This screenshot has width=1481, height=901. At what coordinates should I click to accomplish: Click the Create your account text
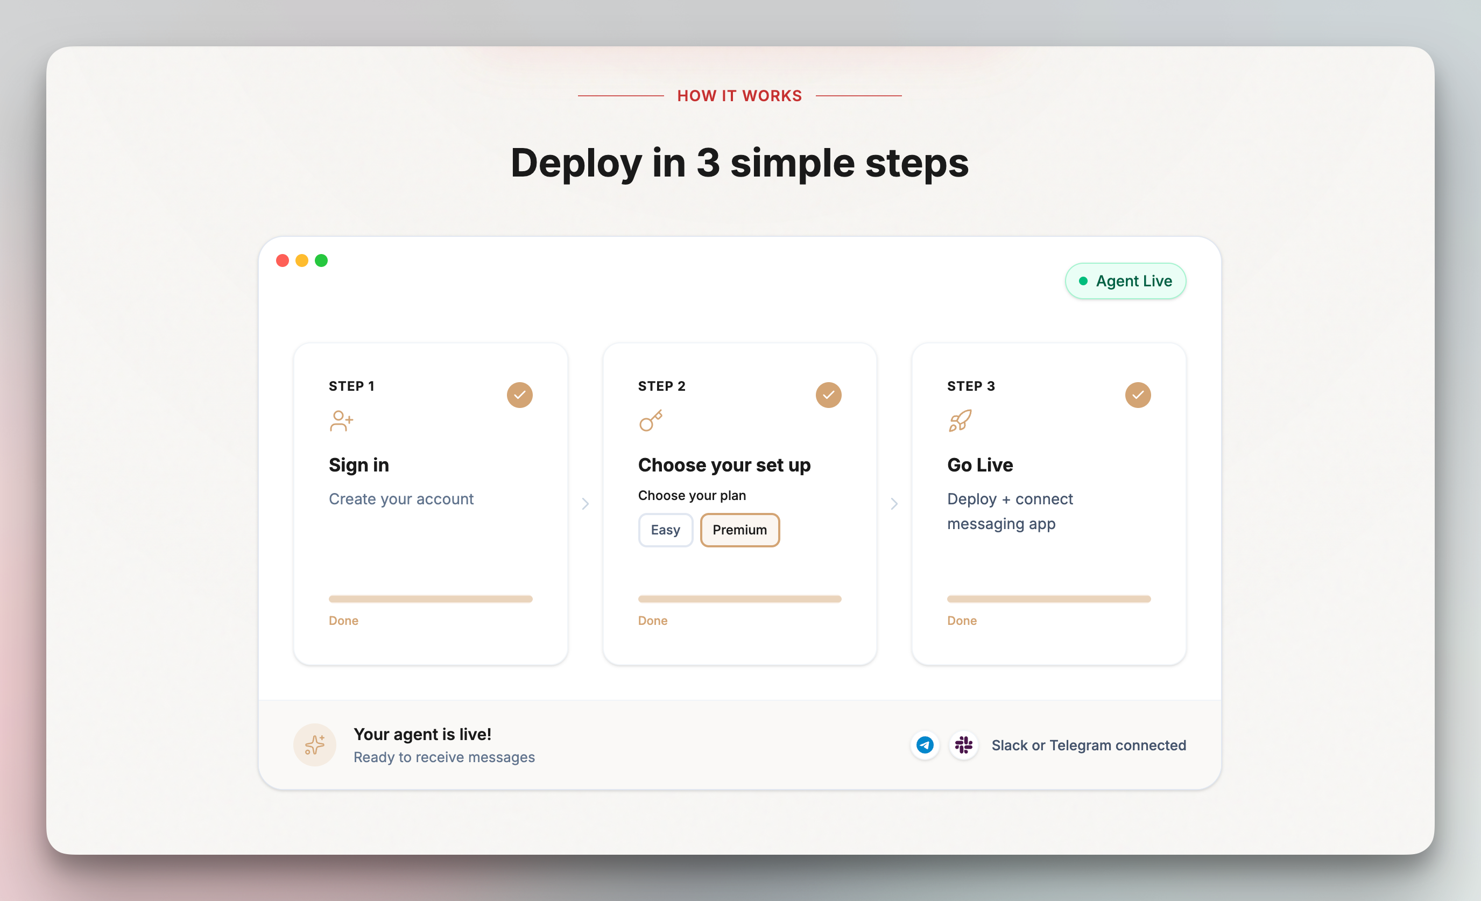click(x=401, y=499)
